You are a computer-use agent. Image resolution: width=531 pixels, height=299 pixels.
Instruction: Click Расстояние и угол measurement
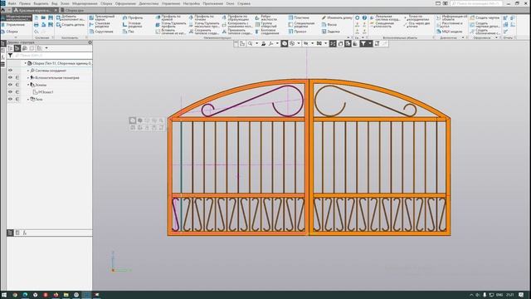tap(450, 25)
